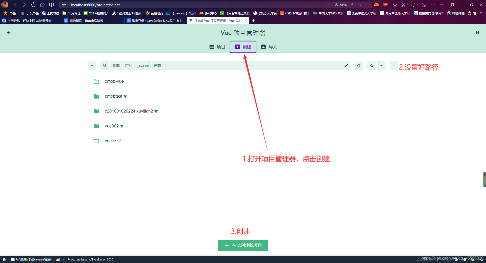This screenshot has height=263, width=486.
Task: Click the back arrow on the page header
Action: click(8, 32)
